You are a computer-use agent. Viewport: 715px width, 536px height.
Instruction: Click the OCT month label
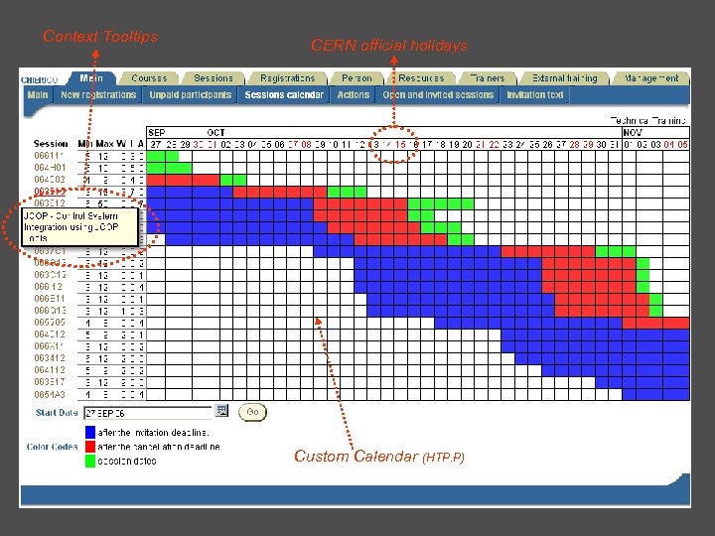[x=215, y=133]
